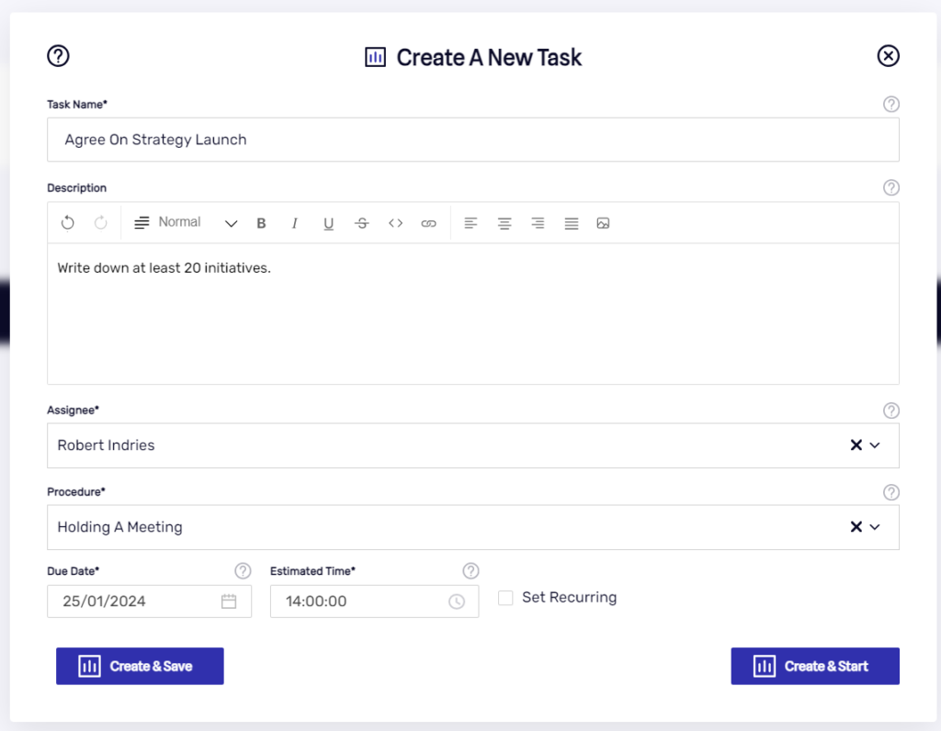Image resolution: width=941 pixels, height=731 pixels.
Task: Apply strikethrough formatting
Action: [x=361, y=222]
